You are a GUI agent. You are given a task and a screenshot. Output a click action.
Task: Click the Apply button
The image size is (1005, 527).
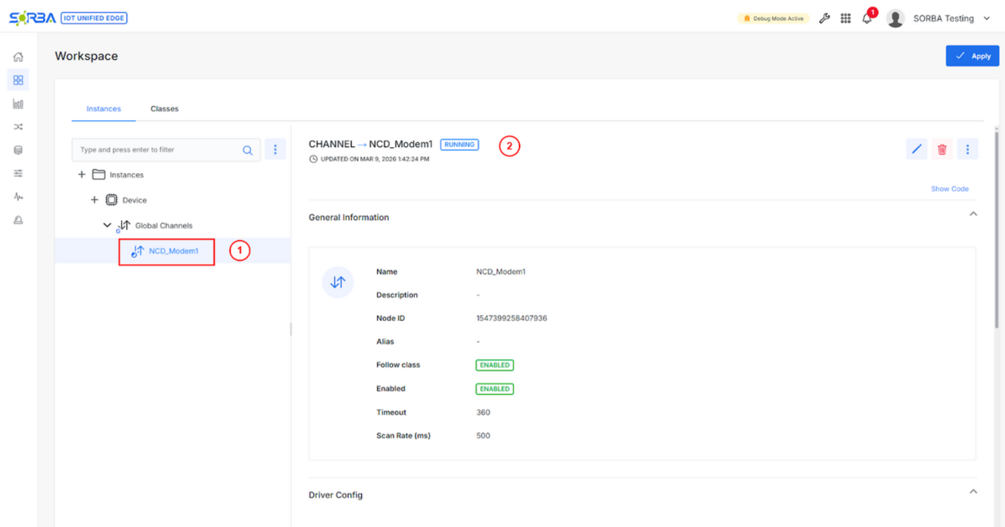tap(972, 56)
